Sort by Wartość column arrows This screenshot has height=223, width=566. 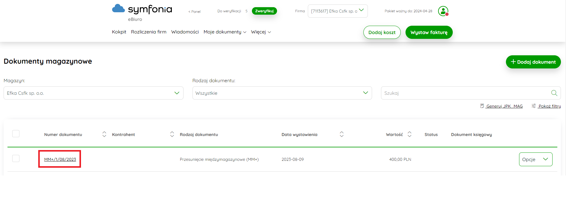click(x=409, y=134)
